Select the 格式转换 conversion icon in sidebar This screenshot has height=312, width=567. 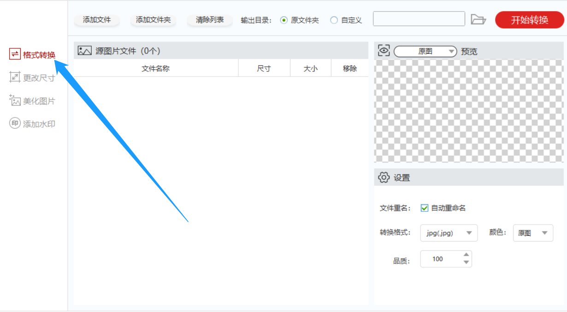tap(14, 55)
